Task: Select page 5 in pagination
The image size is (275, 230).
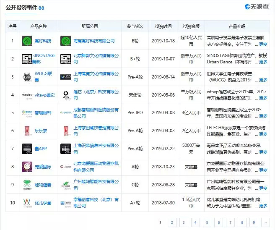Action: (207, 222)
